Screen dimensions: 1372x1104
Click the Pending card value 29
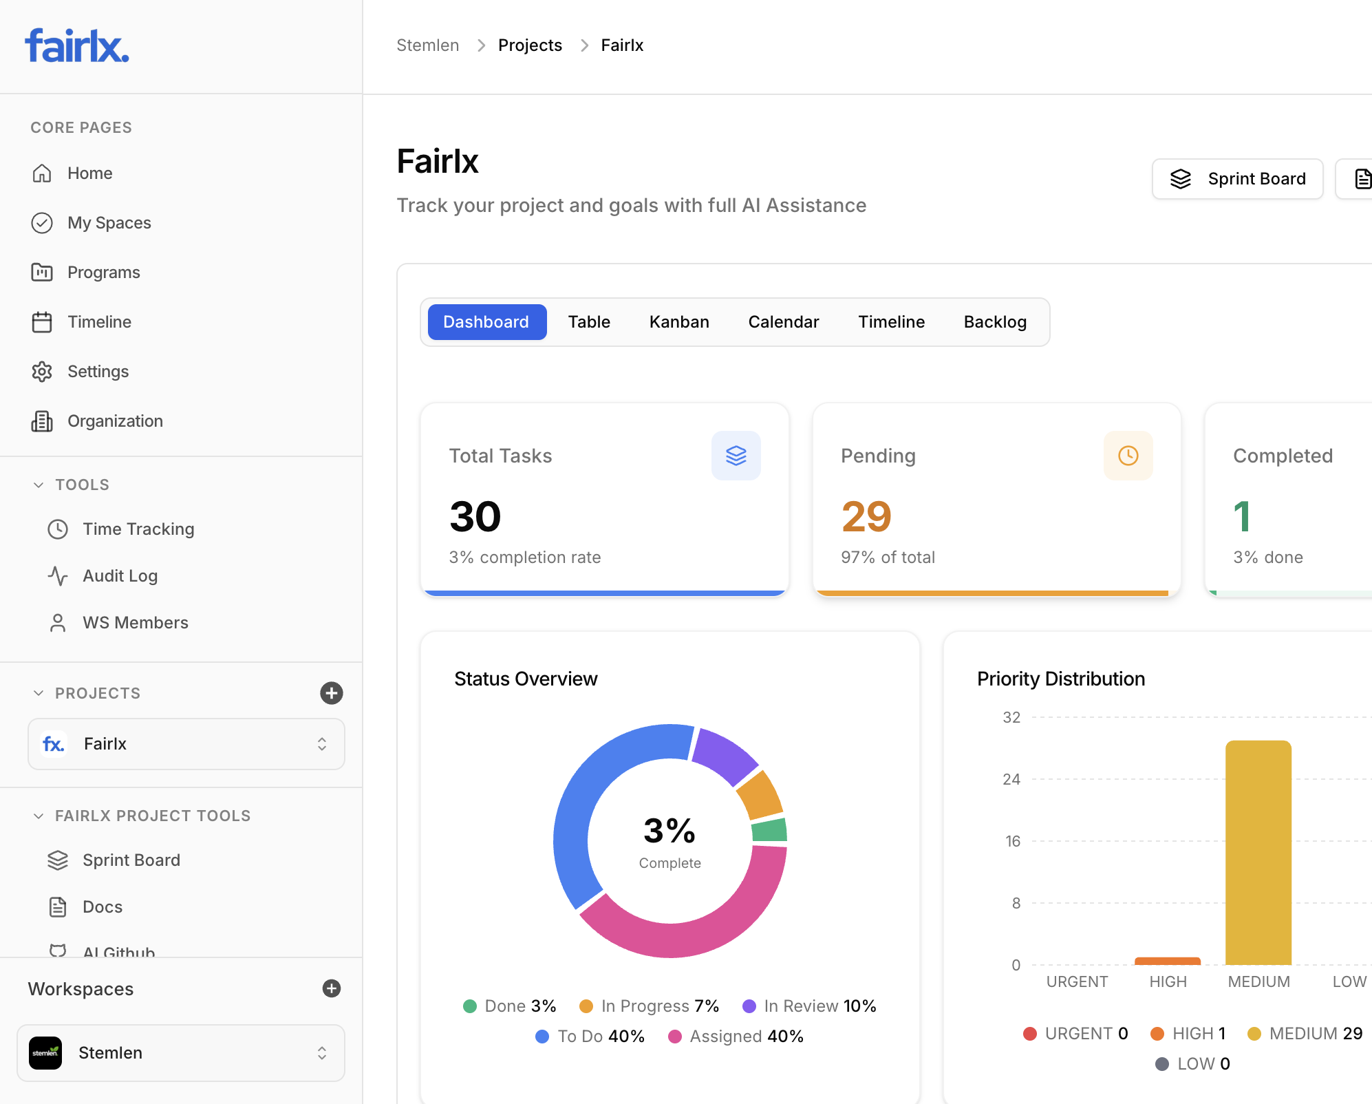866,517
